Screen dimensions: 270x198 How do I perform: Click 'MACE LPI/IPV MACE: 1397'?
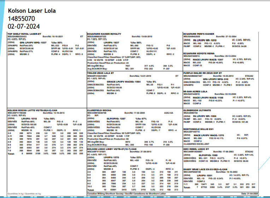pyautogui.click(x=208, y=60)
